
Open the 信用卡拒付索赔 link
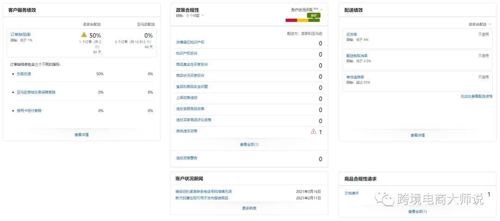29,111
